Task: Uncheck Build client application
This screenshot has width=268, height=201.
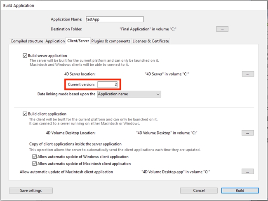Action: 25,114
